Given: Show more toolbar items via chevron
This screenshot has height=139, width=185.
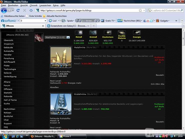Looking at the screenshot, I should click(x=176, y=21).
